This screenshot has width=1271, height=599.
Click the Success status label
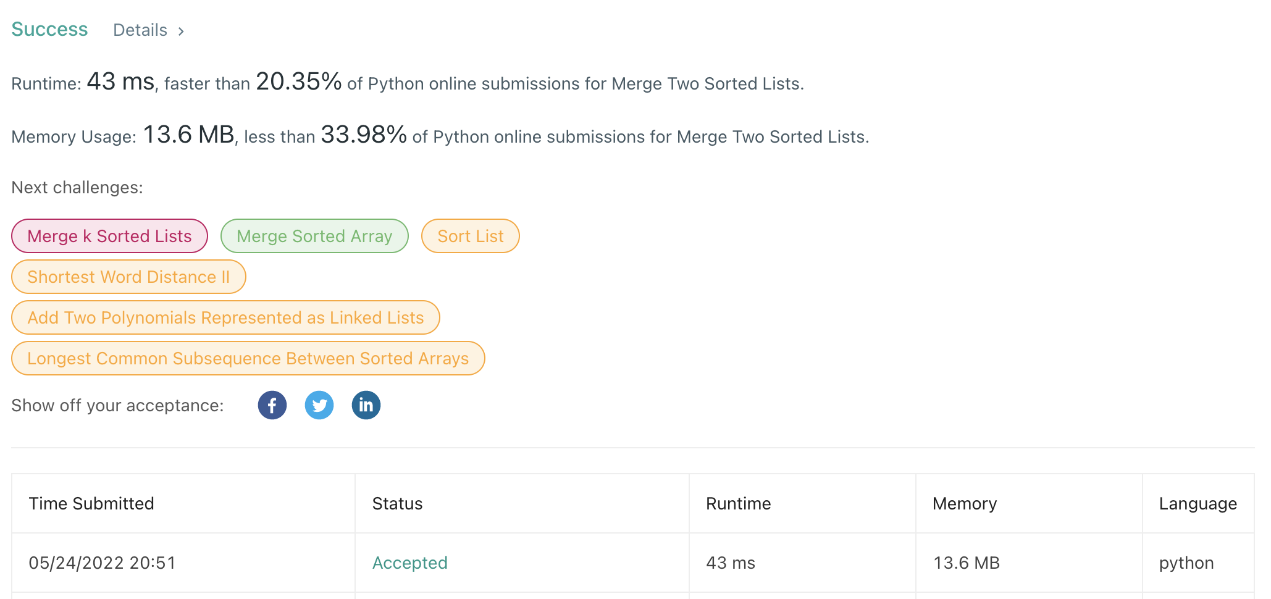49,28
